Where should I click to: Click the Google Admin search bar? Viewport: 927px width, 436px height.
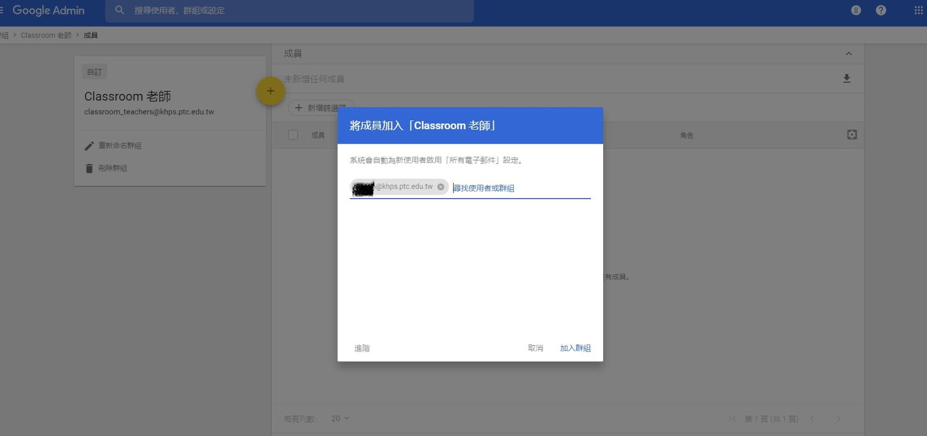290,10
